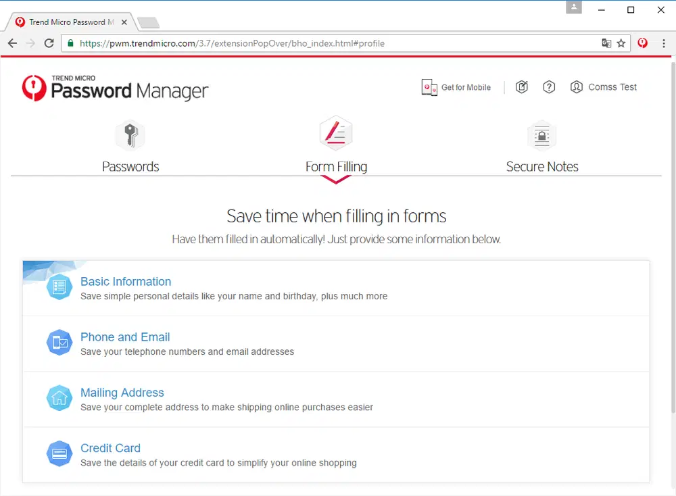The height and width of the screenshot is (496, 676).
Task: Open the Basic Information link
Action: 126,281
